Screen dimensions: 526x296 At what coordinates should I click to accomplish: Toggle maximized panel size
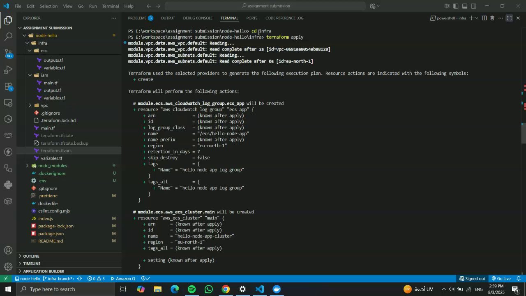[x=509, y=18]
